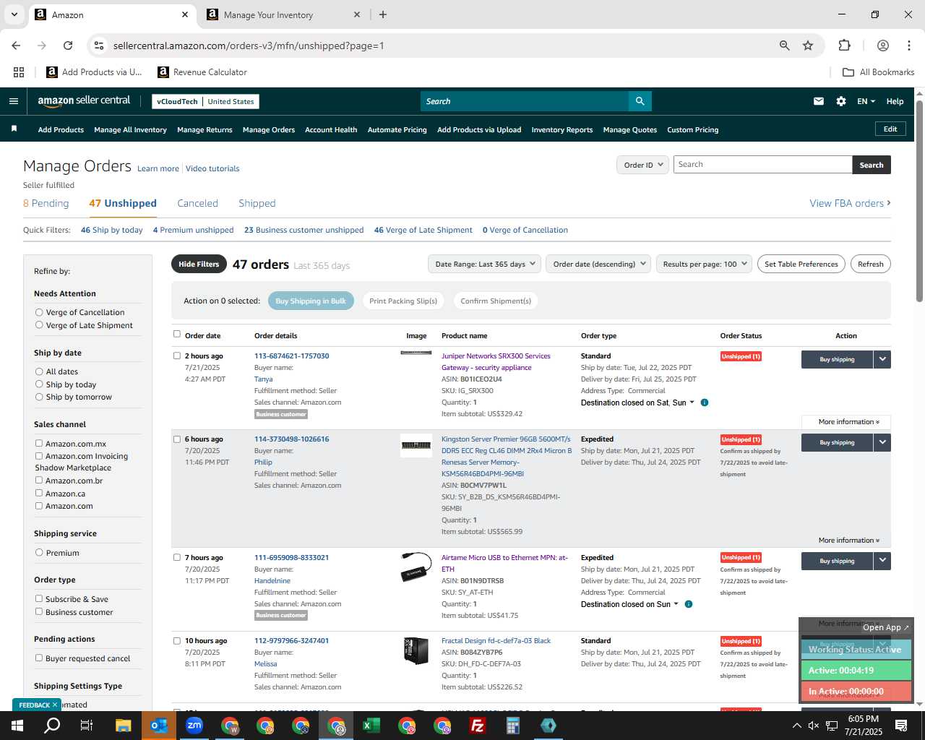Expand Buy shipping arrow for order 114-3730498-1026616
This screenshot has height=740, width=925.
point(882,442)
